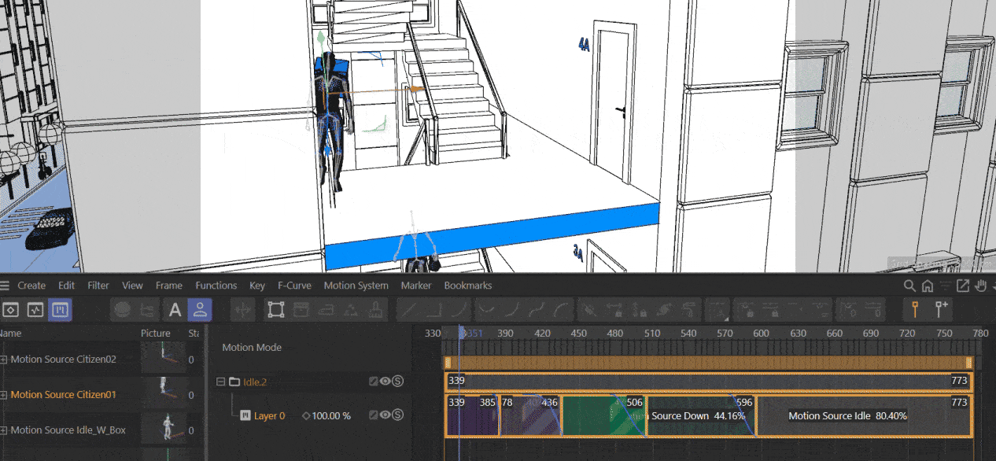Toggle the Automatic mode 'A' icon

[x=175, y=310]
